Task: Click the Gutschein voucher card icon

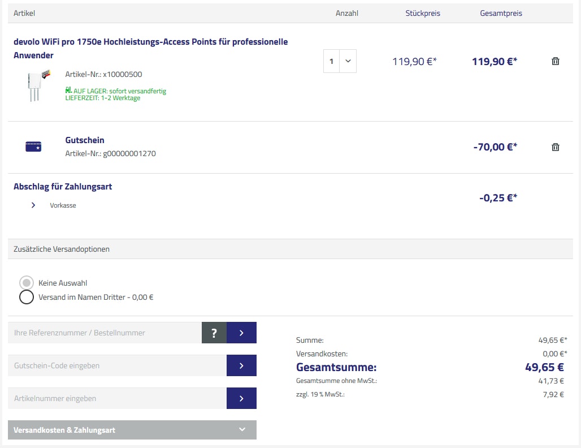Action: coord(33,147)
